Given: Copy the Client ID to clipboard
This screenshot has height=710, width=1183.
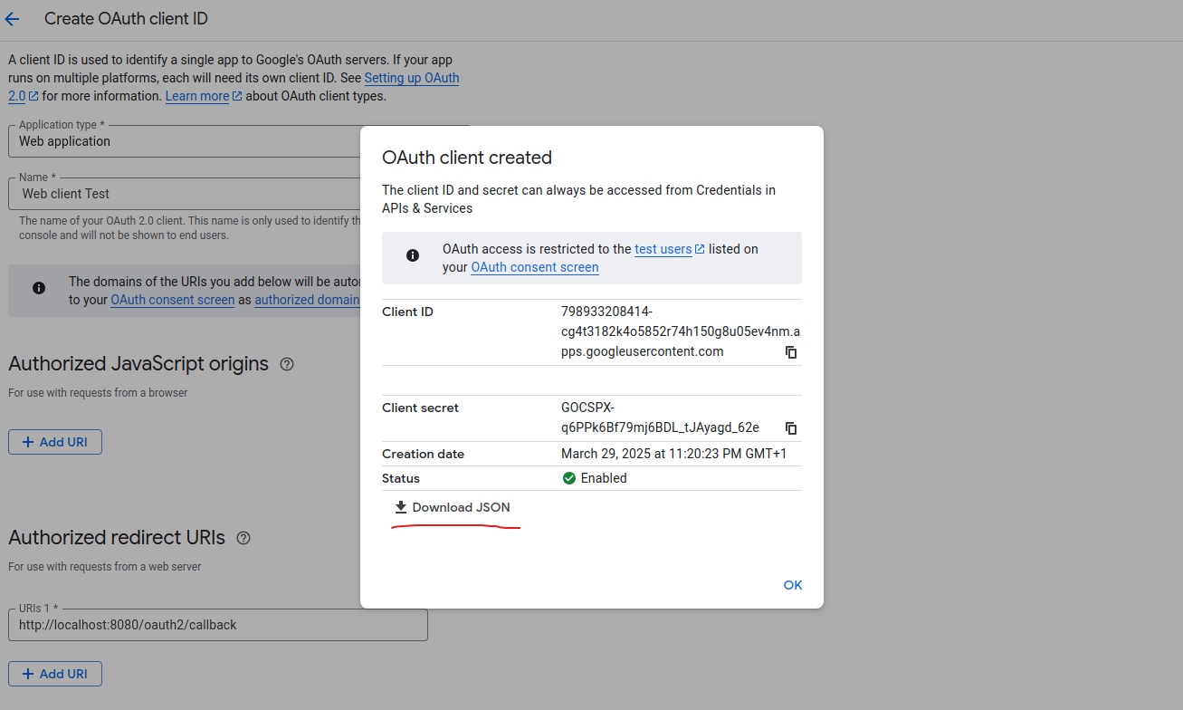Looking at the screenshot, I should [791, 352].
